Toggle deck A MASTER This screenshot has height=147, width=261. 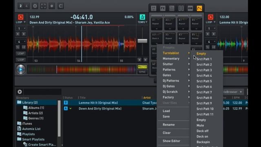click(x=142, y=67)
